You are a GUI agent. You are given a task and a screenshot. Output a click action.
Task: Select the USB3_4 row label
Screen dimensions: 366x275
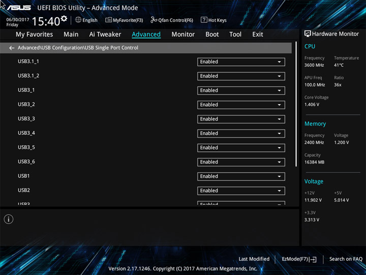pyautogui.click(x=26, y=133)
